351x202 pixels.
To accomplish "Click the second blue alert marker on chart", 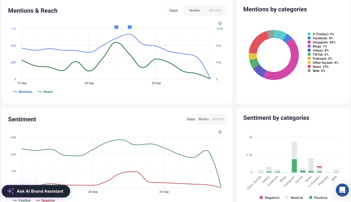I will click(130, 27).
